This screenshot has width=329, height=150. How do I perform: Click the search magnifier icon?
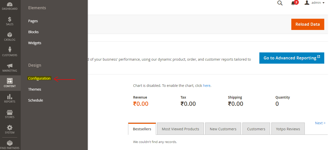pos(280,3)
